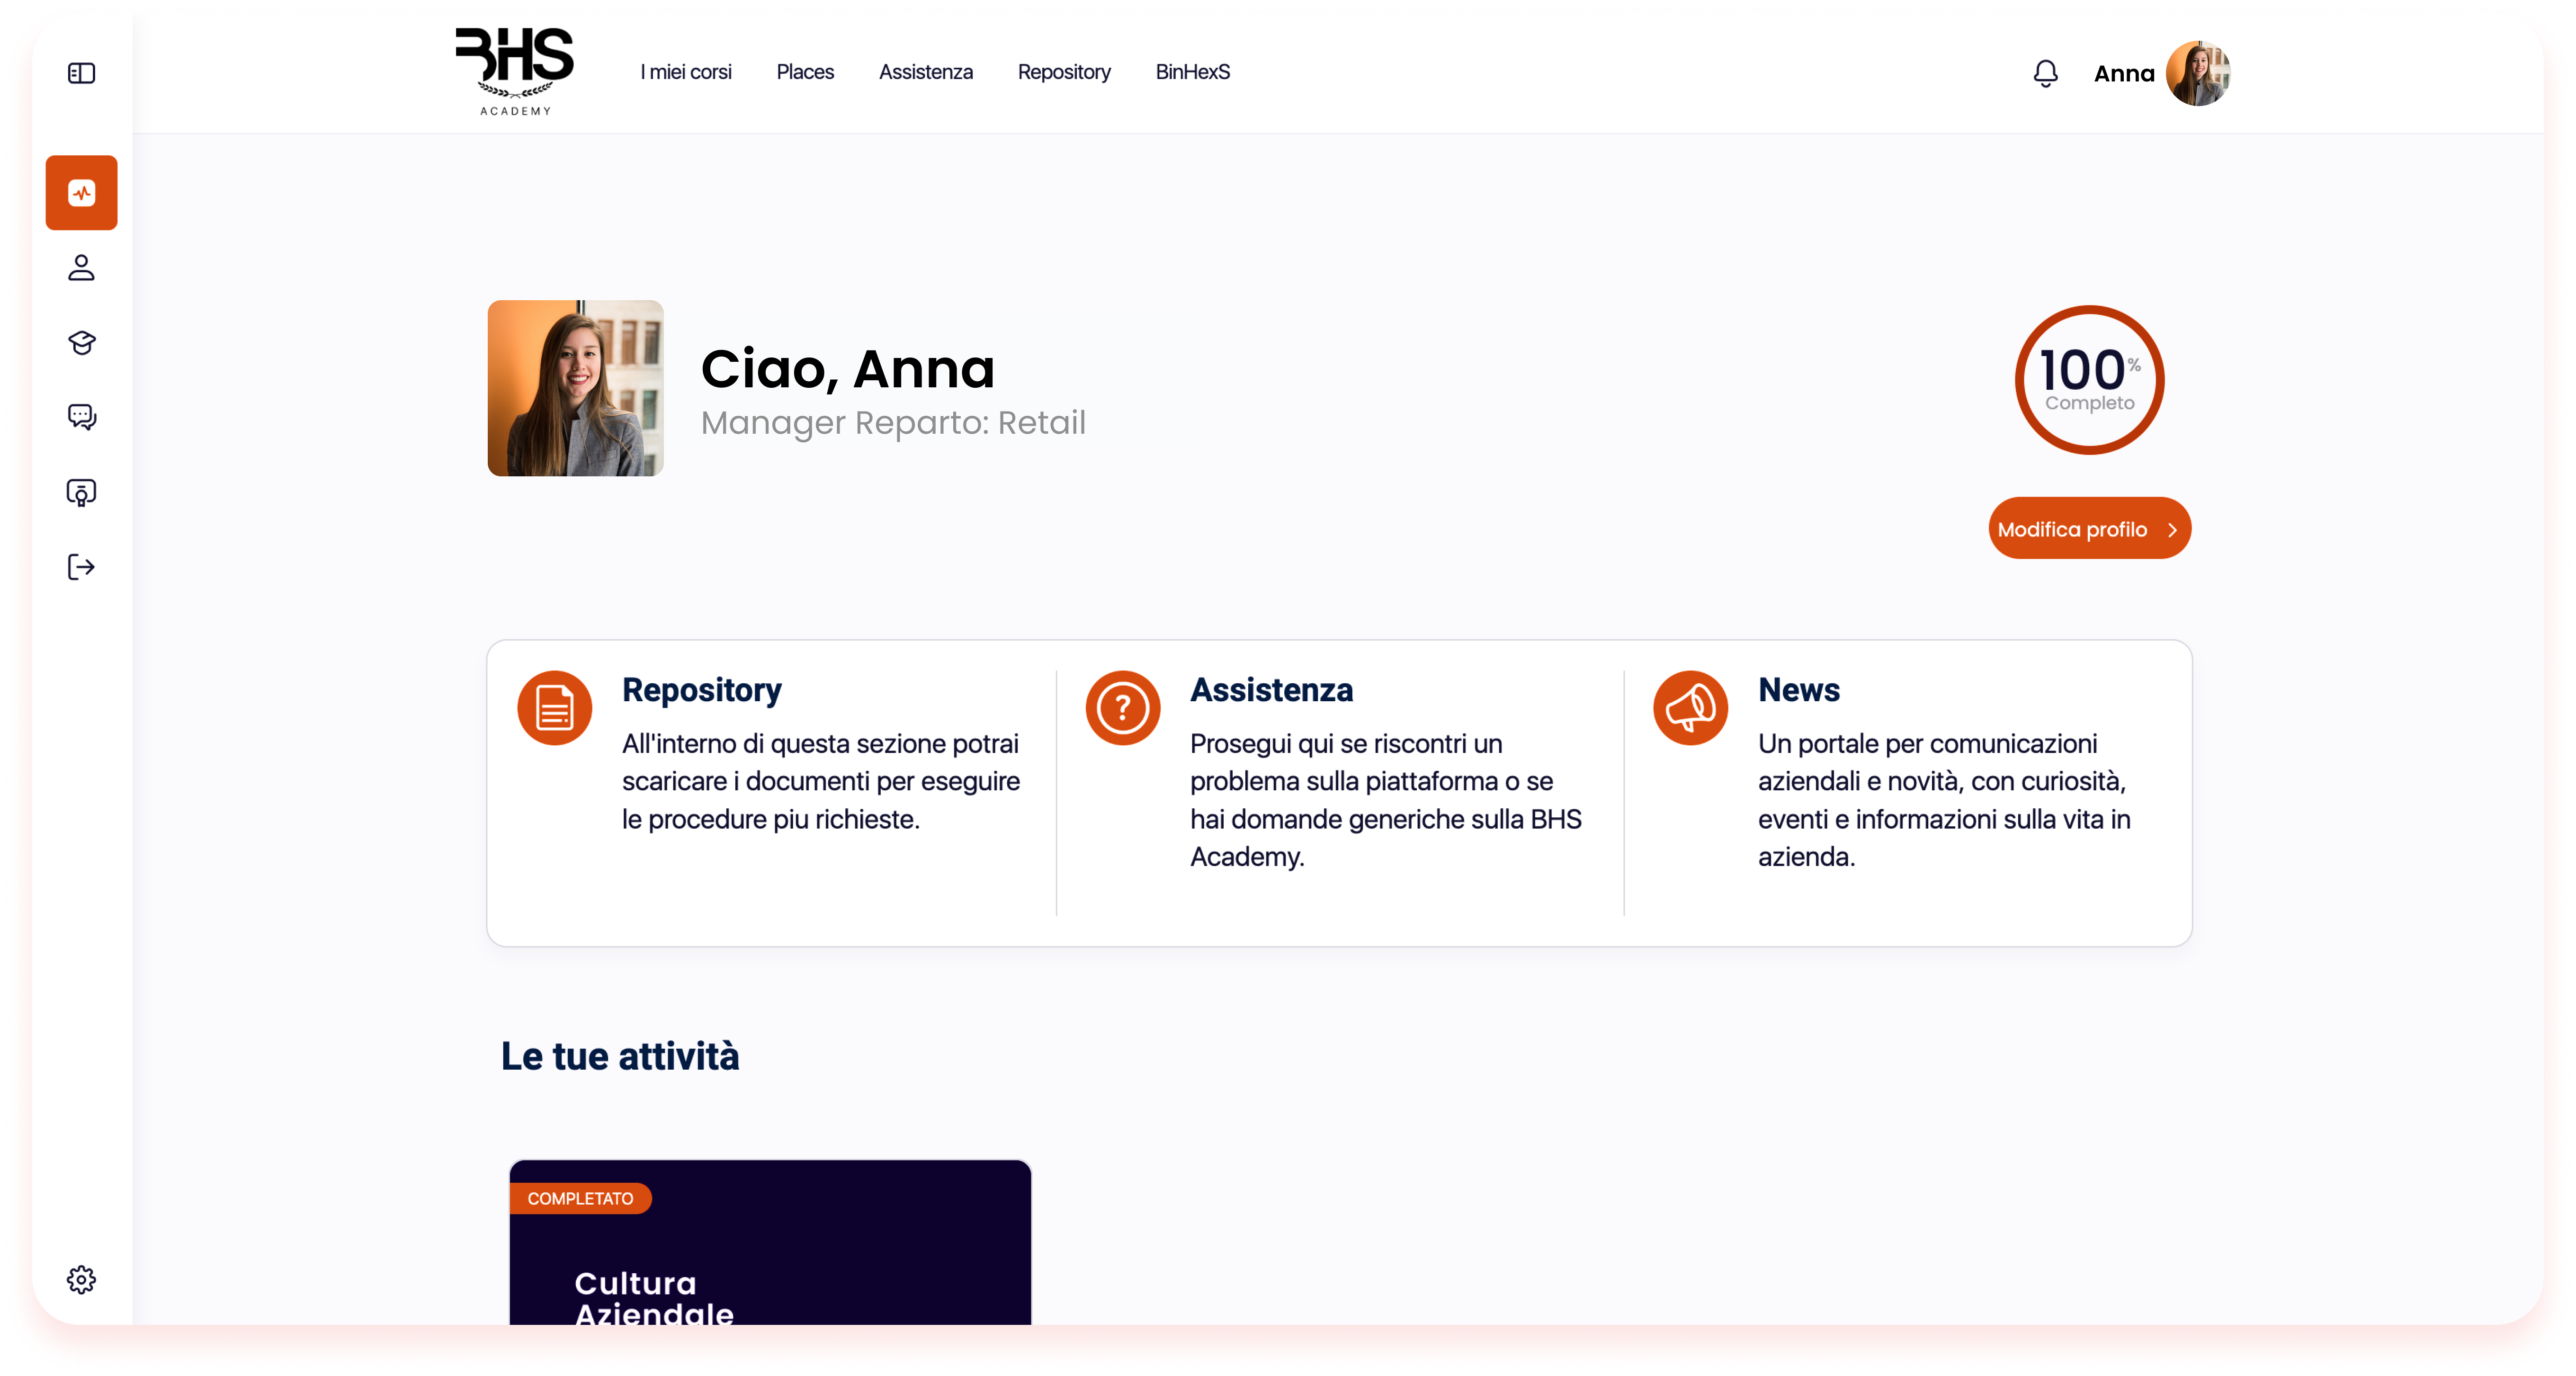Open the Cultura Aziendale course card
The image size is (2576, 1376).
click(x=770, y=1243)
